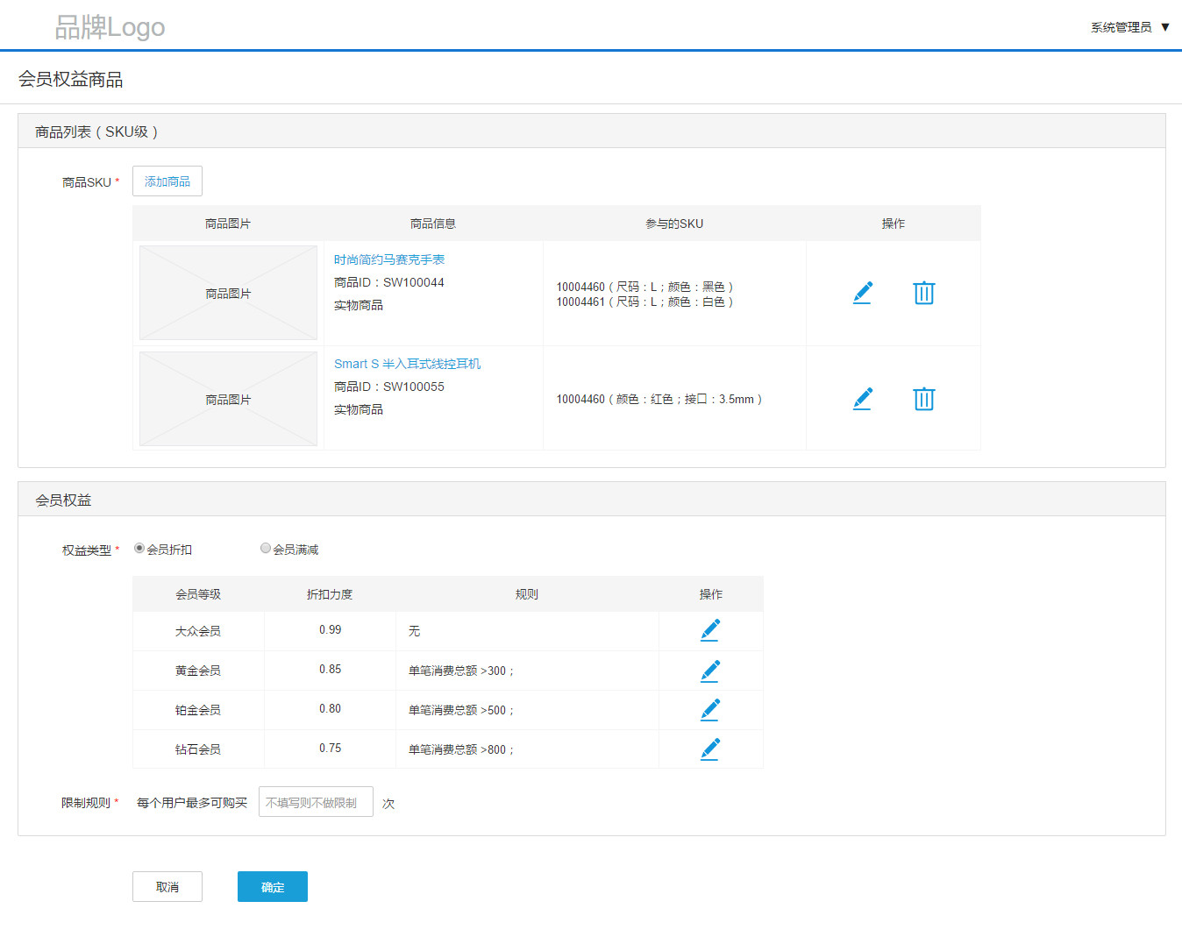Edit the 时尚简约马赛克手表 product row
Screen dimensions: 1182x944
click(863, 293)
